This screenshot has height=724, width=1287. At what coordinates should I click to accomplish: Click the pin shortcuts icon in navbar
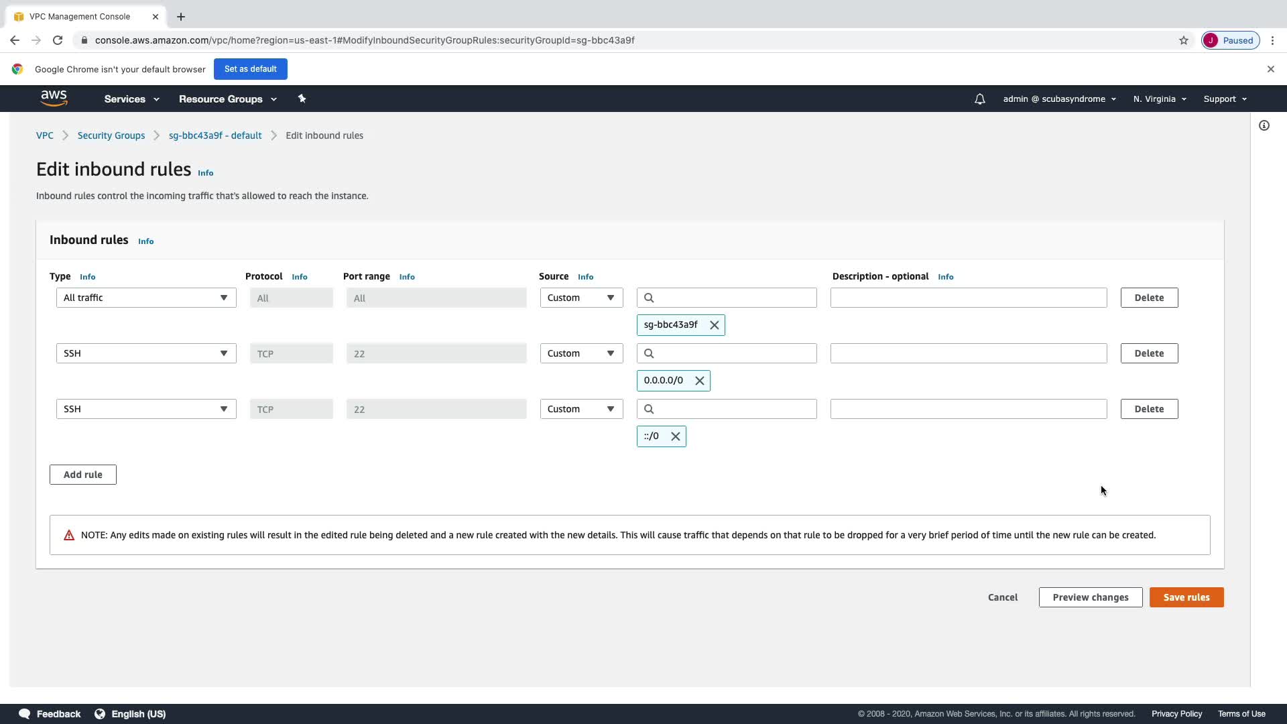click(302, 99)
